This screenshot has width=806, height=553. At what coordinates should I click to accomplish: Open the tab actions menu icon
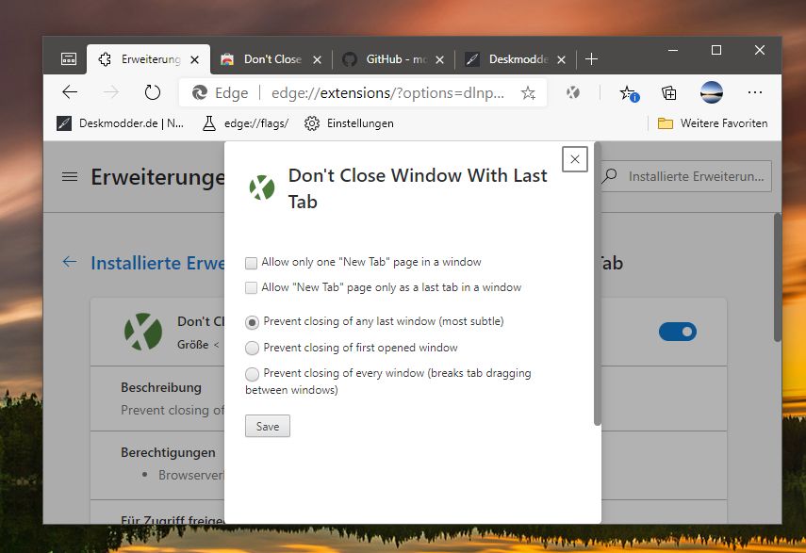[x=69, y=59]
